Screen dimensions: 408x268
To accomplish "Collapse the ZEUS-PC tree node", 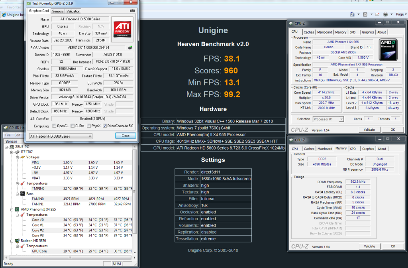I will coord(6,147).
